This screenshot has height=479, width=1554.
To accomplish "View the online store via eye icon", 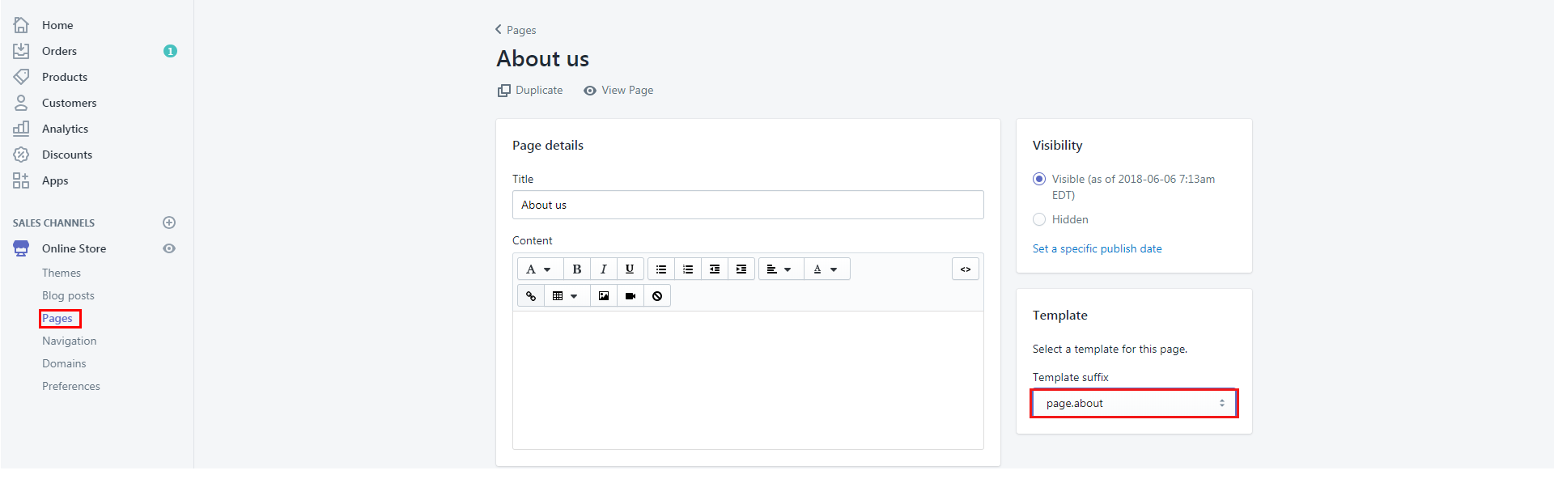I will (169, 248).
